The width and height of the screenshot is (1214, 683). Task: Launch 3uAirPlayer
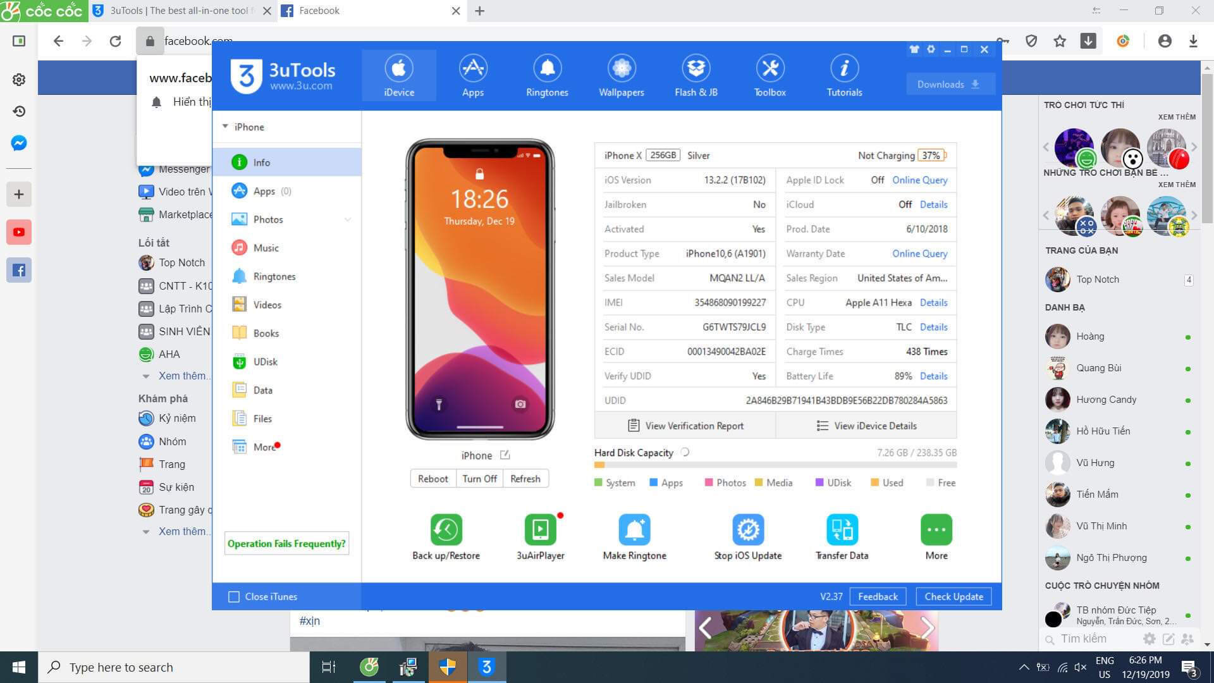[541, 536]
